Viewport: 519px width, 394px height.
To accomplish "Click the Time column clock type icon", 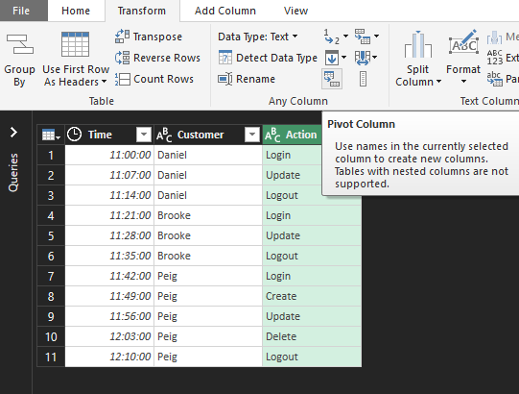I will point(74,135).
